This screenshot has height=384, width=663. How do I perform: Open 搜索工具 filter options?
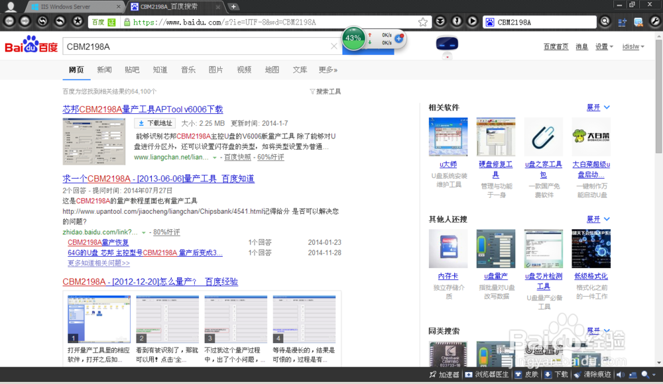point(325,91)
